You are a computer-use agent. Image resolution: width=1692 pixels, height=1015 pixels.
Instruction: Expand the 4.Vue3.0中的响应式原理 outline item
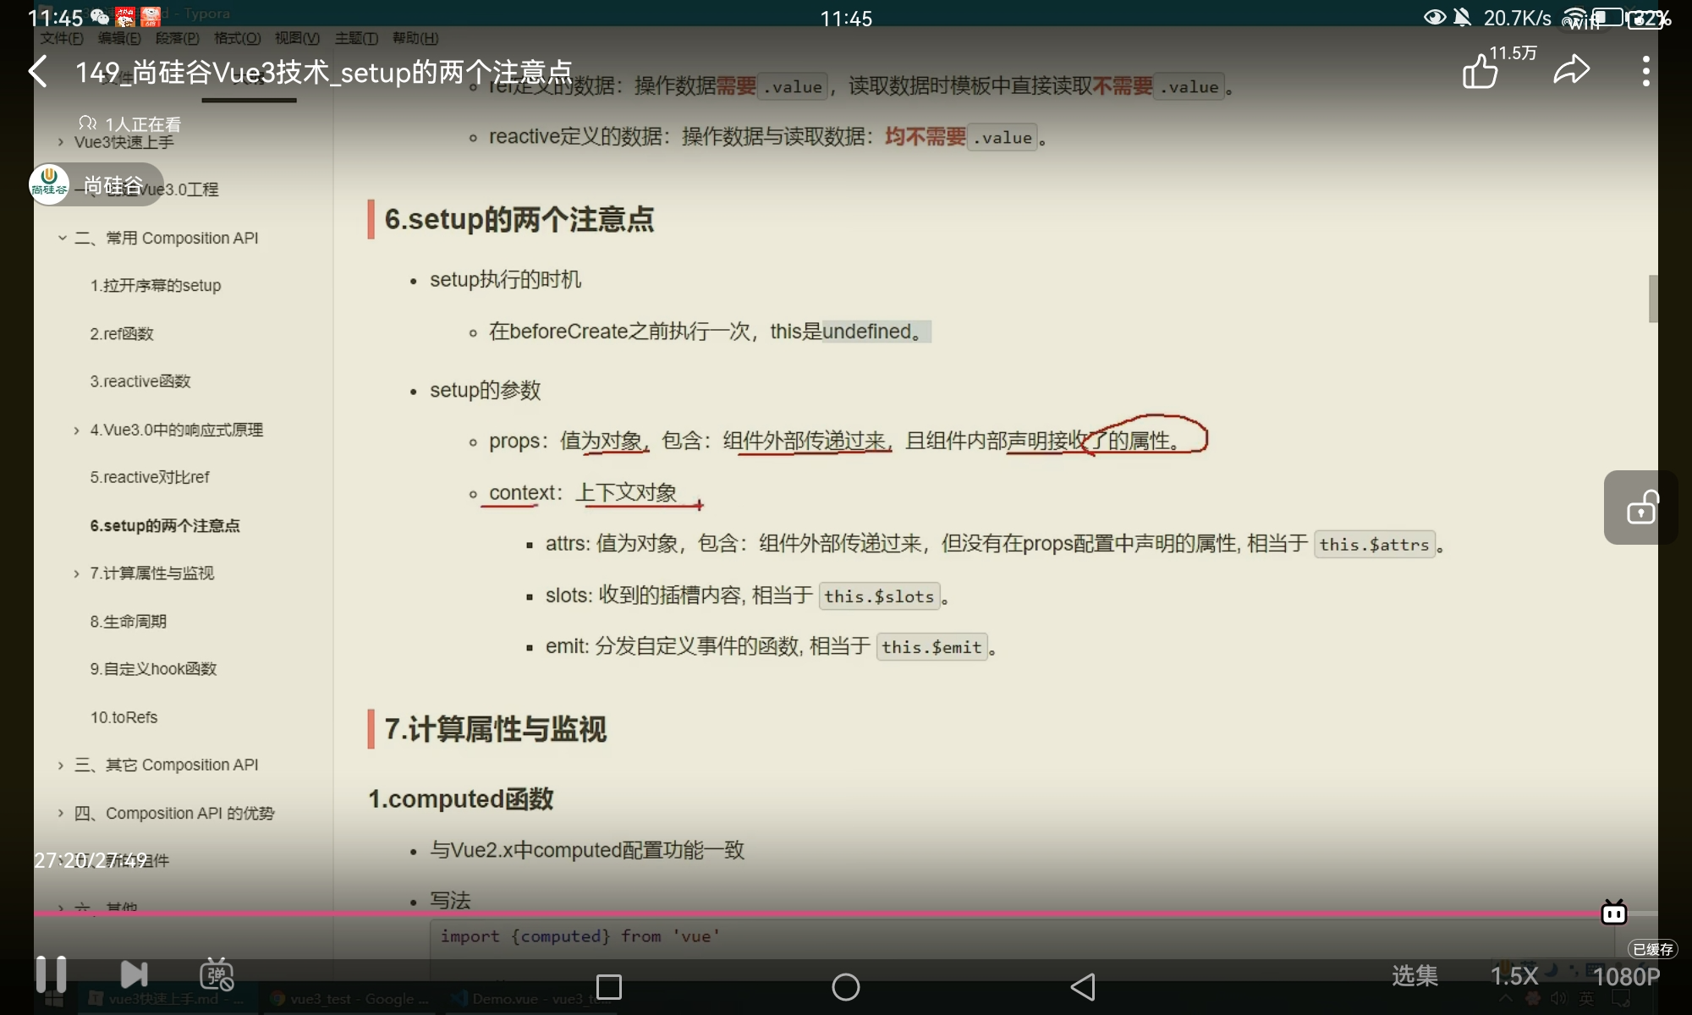pos(77,431)
